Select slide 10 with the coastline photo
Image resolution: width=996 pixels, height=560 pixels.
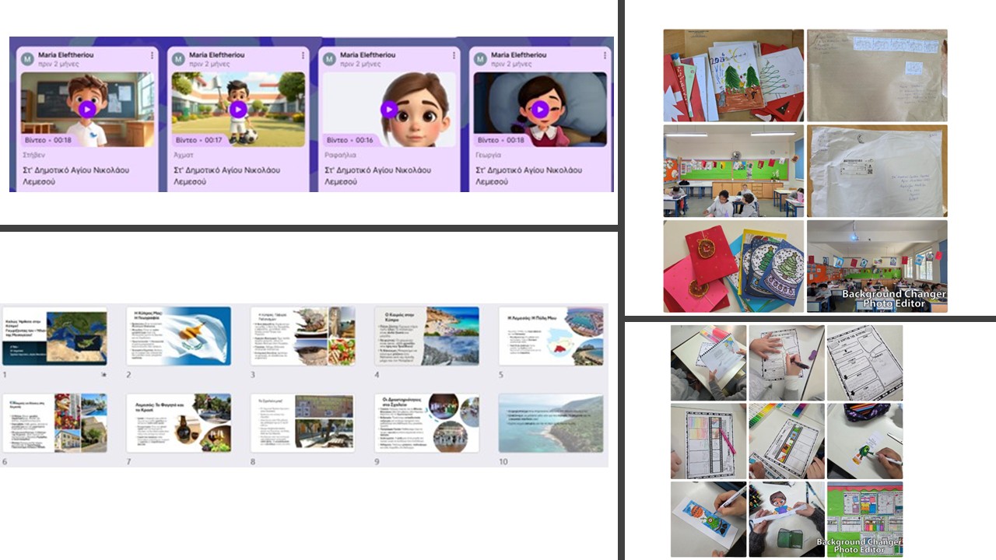[x=550, y=423]
